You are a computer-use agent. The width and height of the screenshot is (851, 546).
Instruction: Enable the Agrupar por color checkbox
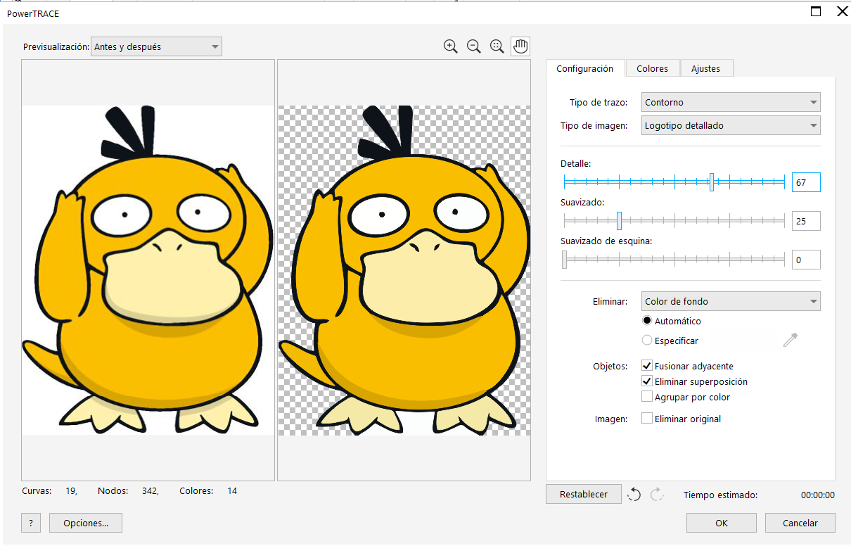(x=647, y=397)
